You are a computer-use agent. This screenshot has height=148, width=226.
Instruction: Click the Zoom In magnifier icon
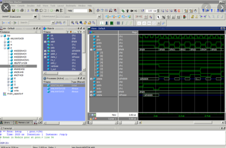pos(73,23)
